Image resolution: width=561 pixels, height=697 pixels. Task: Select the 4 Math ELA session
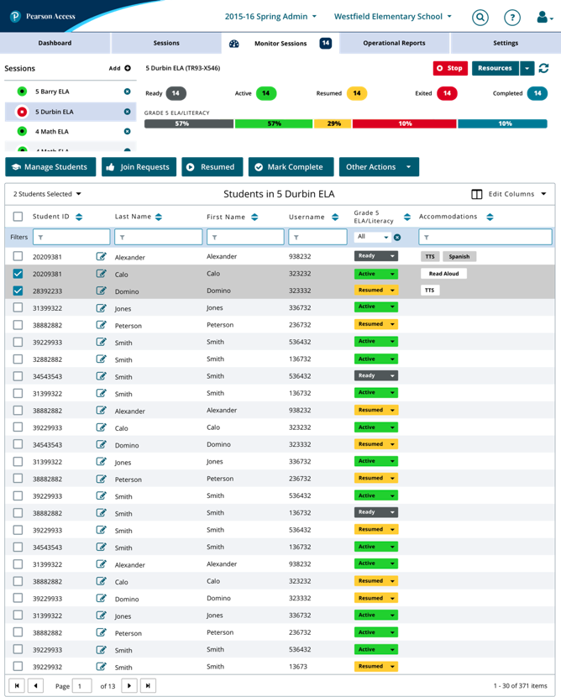(71, 132)
